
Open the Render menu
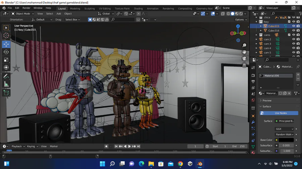[27, 8]
